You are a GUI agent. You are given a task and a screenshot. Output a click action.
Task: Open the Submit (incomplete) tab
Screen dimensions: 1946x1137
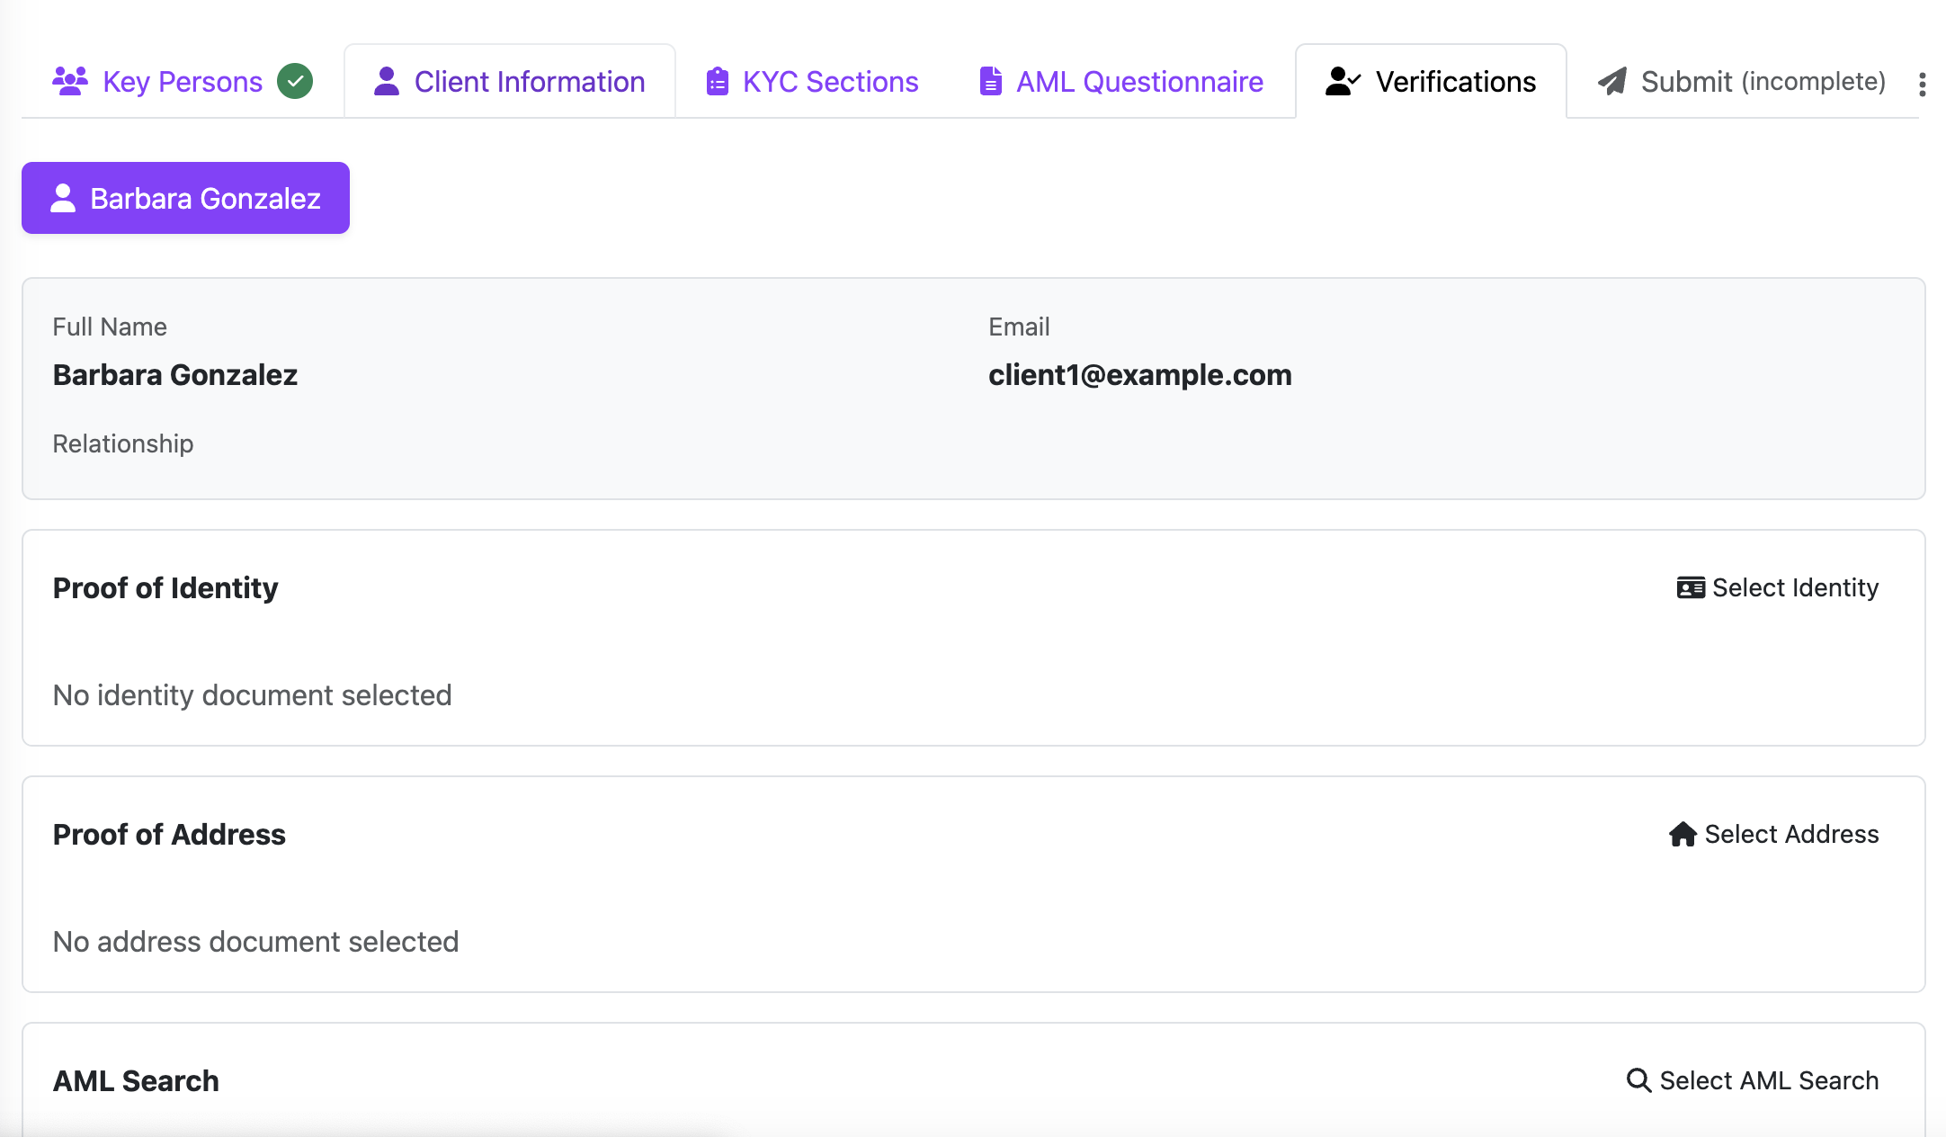1741,81
